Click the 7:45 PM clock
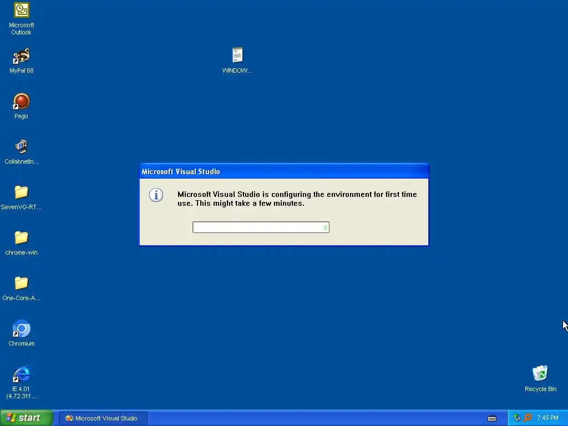 click(x=547, y=418)
